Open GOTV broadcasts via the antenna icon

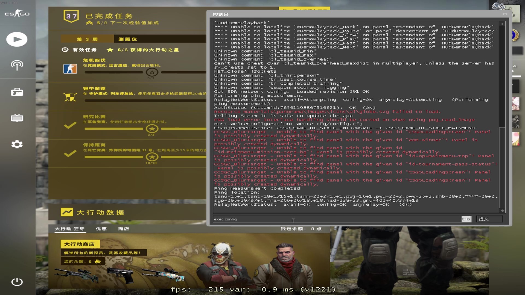click(17, 66)
